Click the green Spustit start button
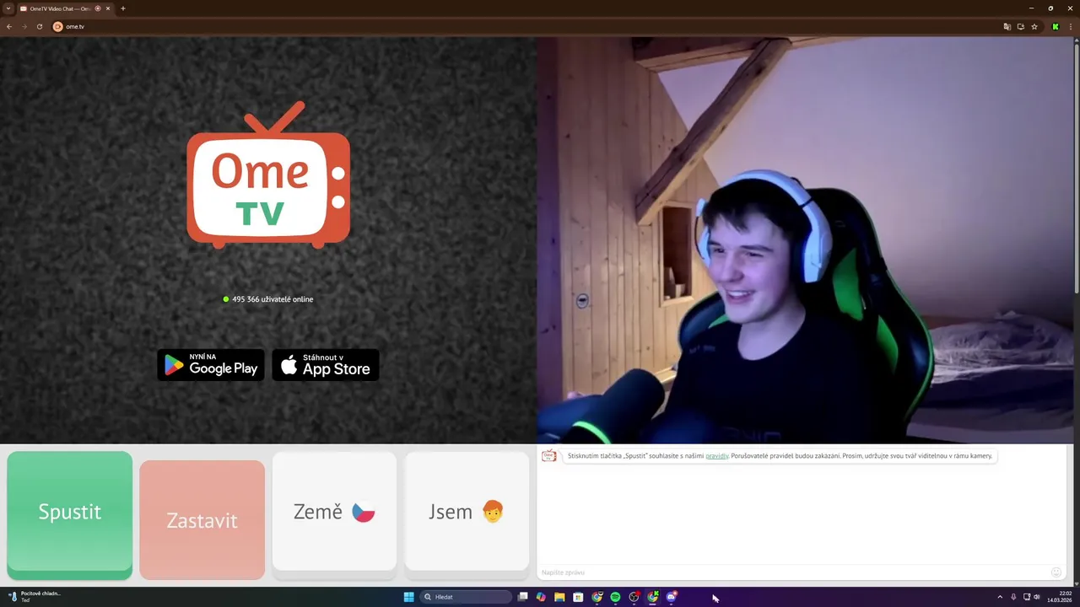The image size is (1080, 607). (70, 515)
